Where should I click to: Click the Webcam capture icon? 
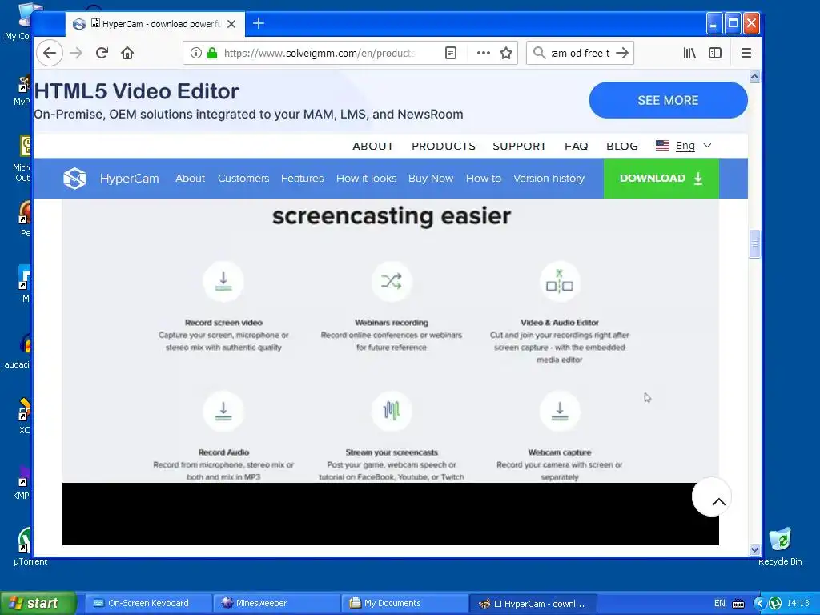click(560, 411)
